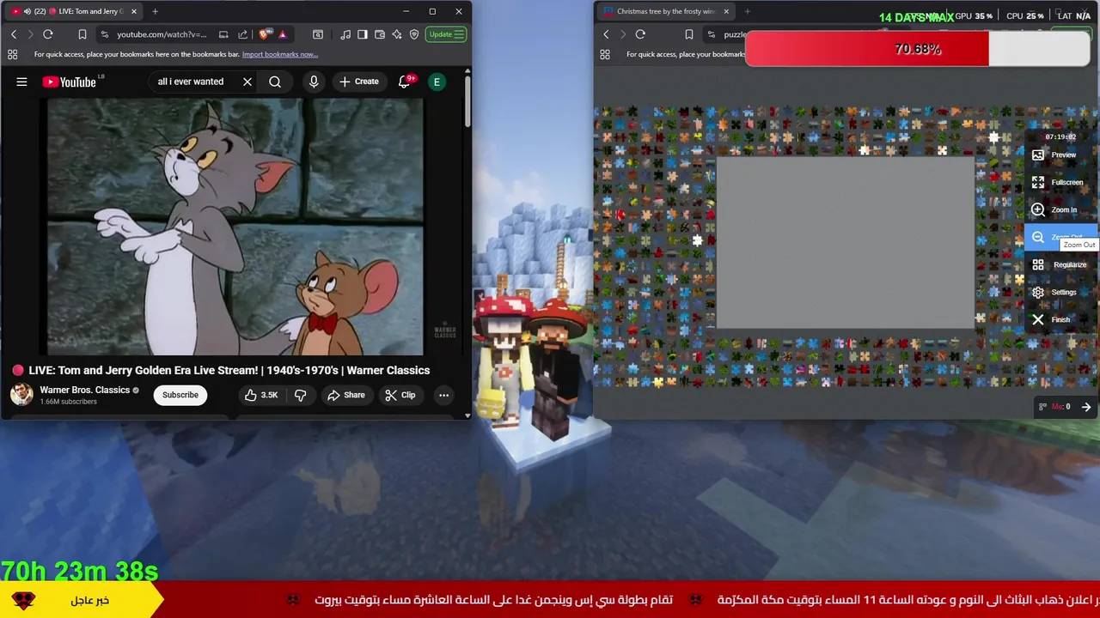Open apps grid icon in puzzle window bookmarks bar
1100x618 pixels.
point(605,54)
